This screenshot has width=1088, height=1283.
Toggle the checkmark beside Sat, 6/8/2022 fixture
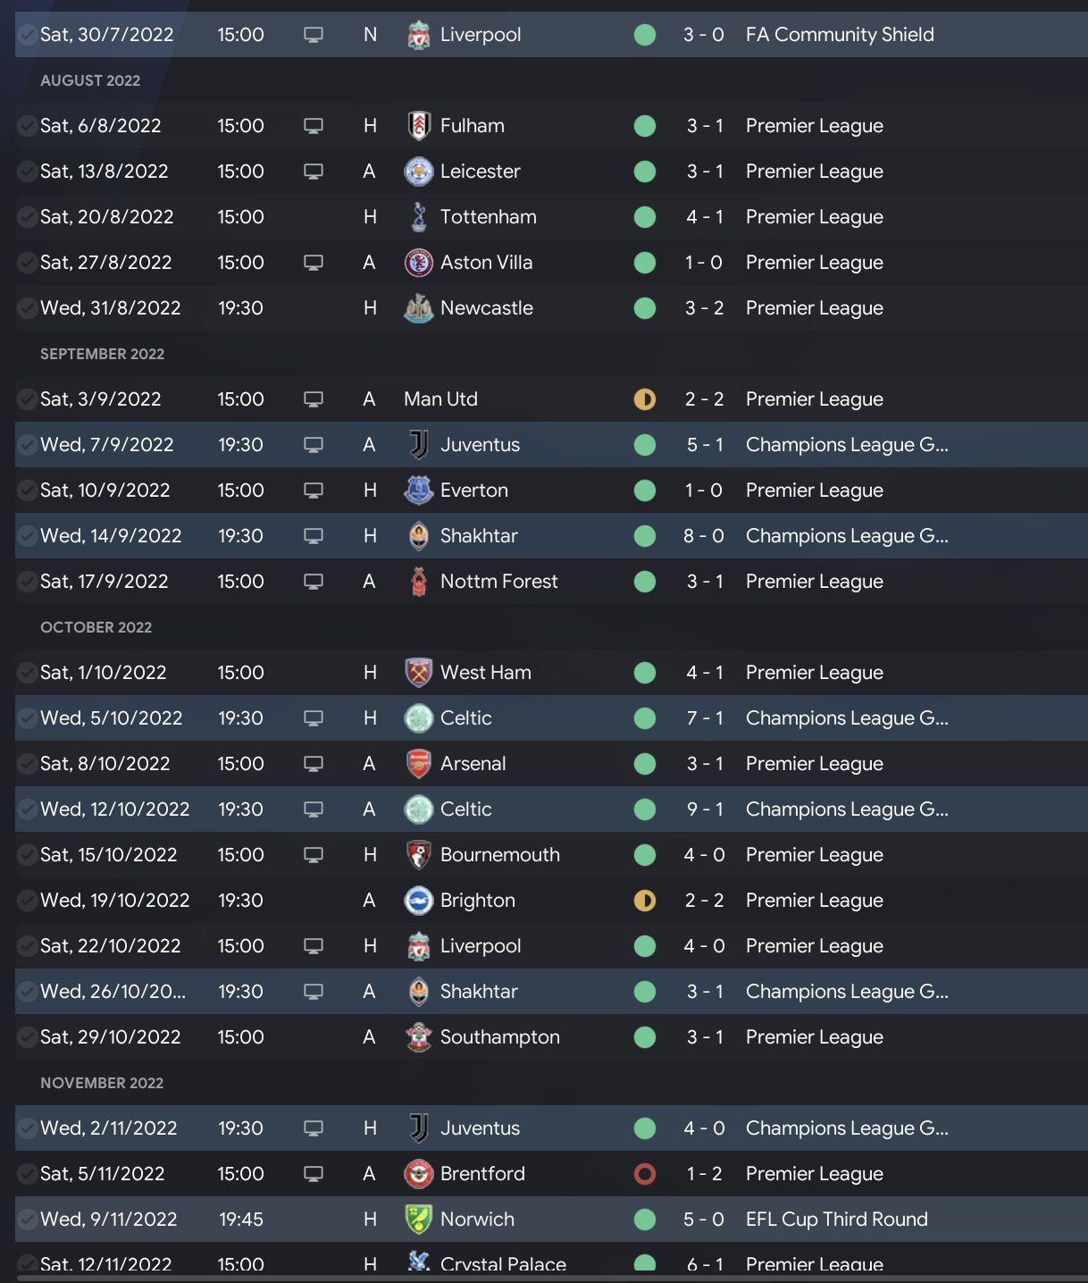click(27, 126)
